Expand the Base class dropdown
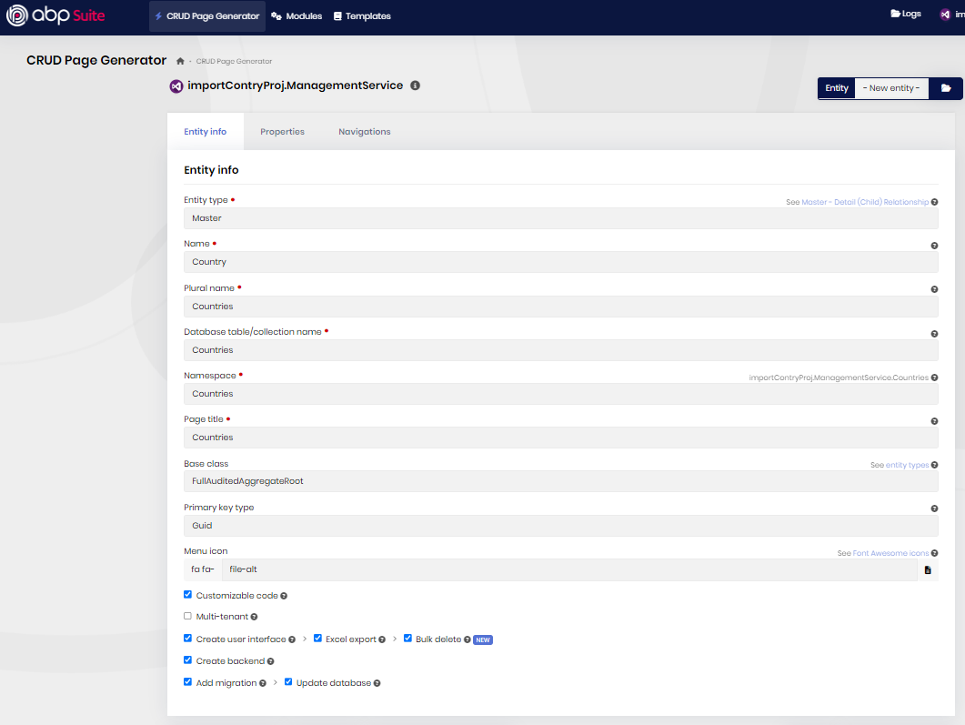The height and width of the screenshot is (725, 965). tap(560, 481)
